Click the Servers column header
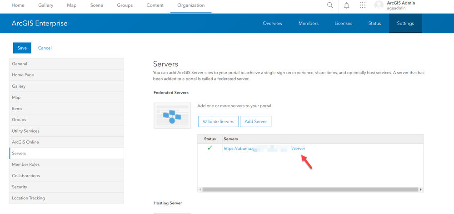Viewport: 454px width, 214px height. click(323, 139)
